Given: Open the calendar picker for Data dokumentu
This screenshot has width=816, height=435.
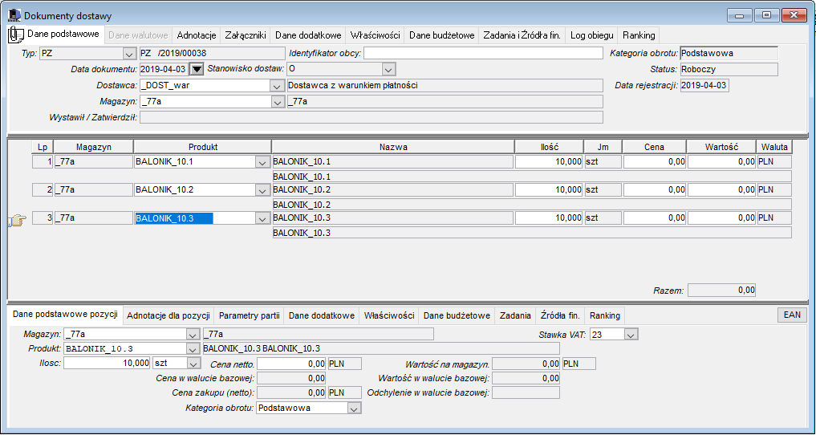Looking at the screenshot, I should [197, 69].
